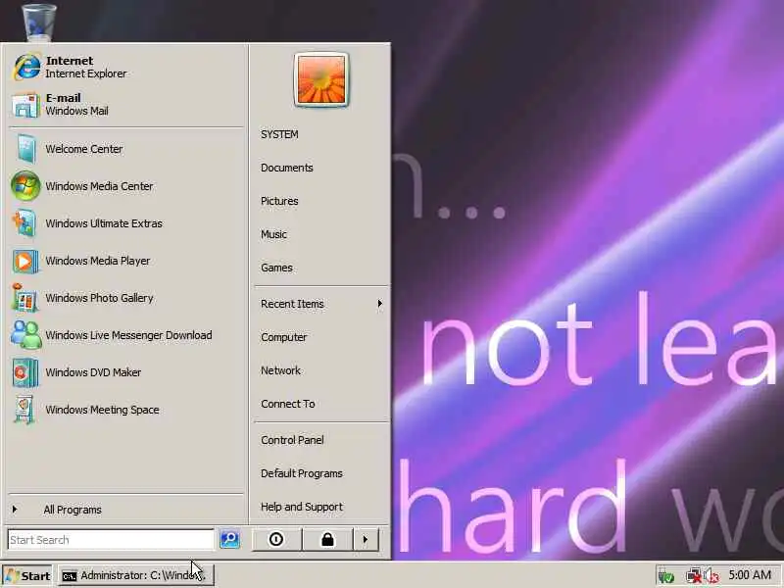This screenshot has height=588, width=784.
Task: Click the 'Windows DVD Maker' text
Action: (x=93, y=372)
